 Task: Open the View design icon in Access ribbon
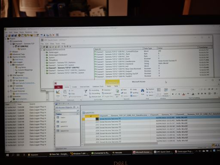pyautogui.click(x=58, y=92)
